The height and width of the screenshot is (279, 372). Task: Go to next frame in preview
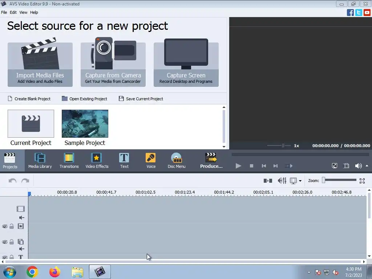tap(275, 166)
